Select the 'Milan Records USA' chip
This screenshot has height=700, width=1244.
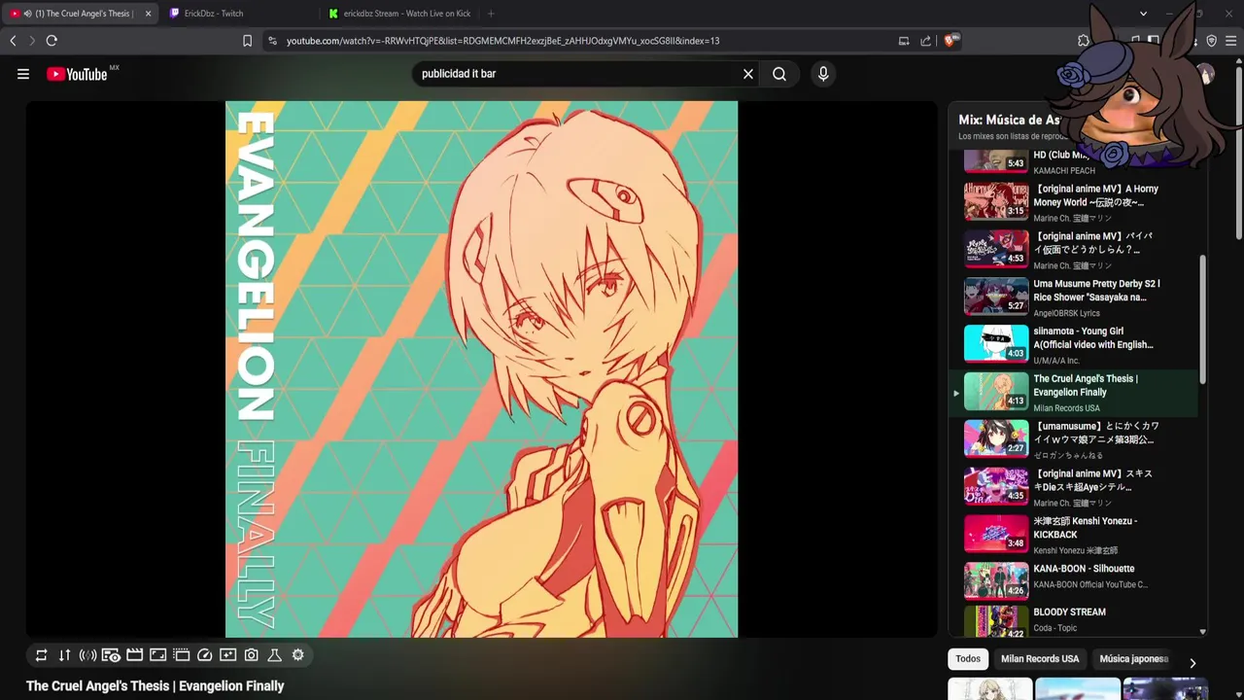[x=1040, y=659]
